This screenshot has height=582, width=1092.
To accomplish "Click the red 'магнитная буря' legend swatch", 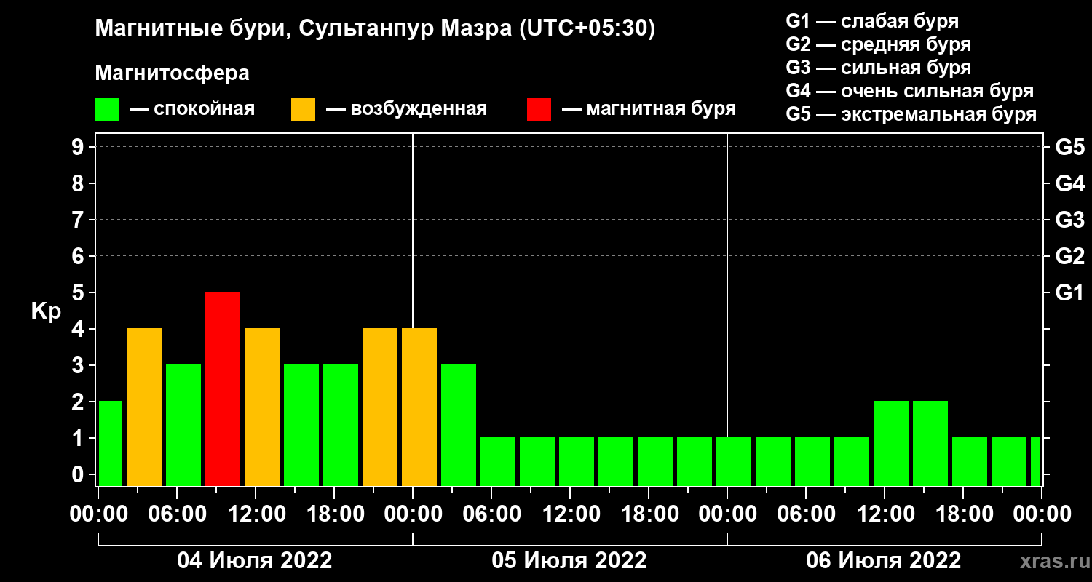I will click(539, 110).
